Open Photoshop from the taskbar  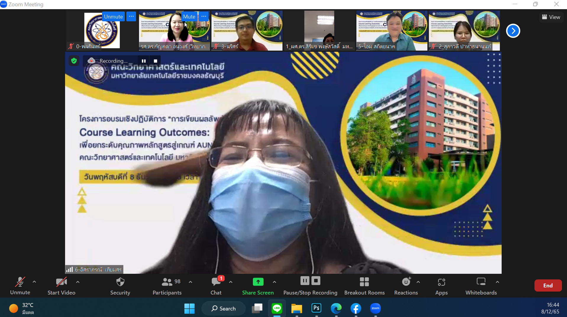[316, 308]
